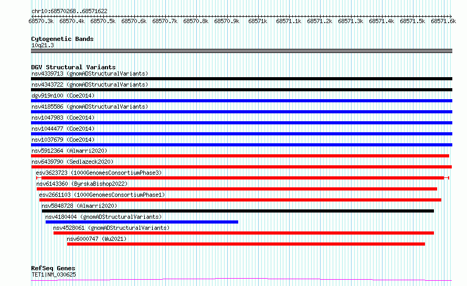Open the nsv6000747 (Wu2021) label

pyautogui.click(x=97, y=239)
